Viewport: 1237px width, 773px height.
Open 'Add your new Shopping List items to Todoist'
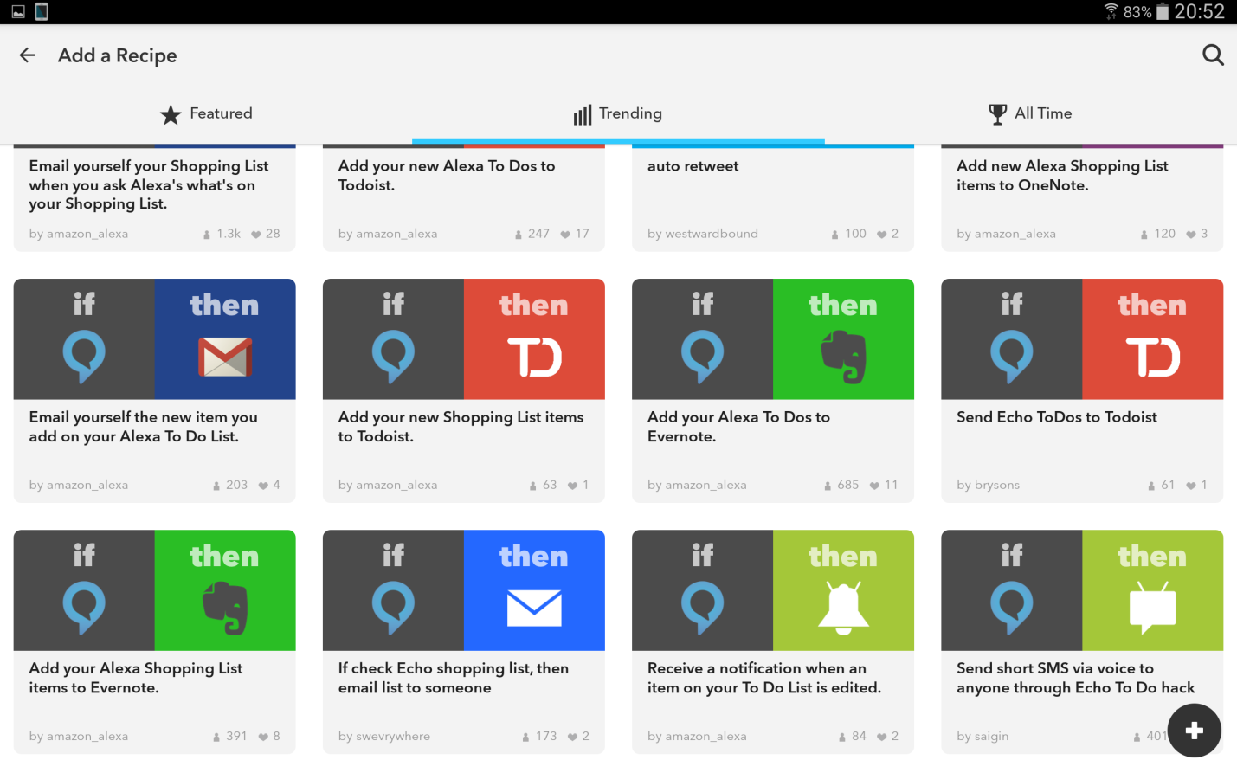pyautogui.click(x=461, y=426)
